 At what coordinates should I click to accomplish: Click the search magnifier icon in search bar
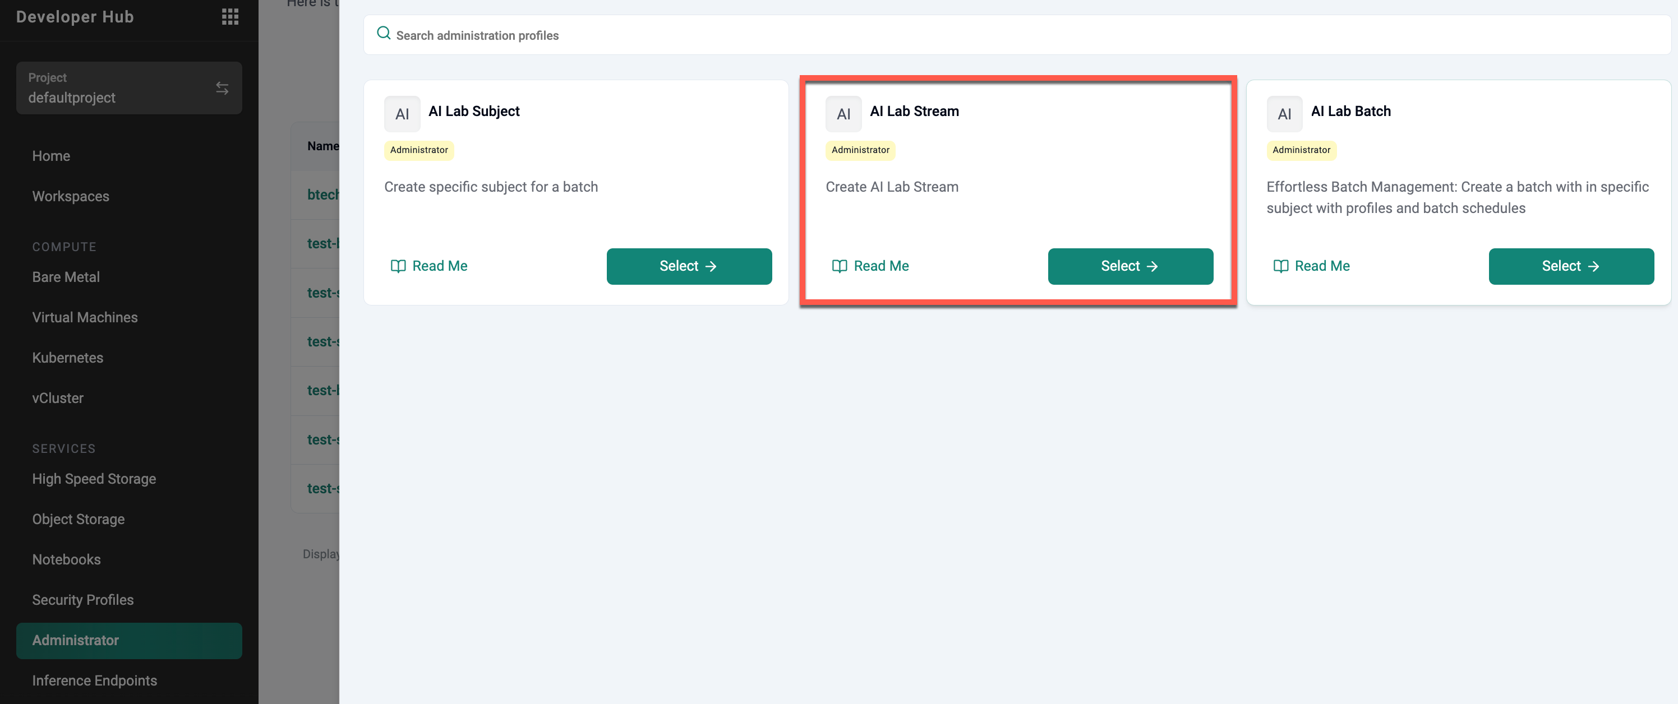click(x=384, y=33)
